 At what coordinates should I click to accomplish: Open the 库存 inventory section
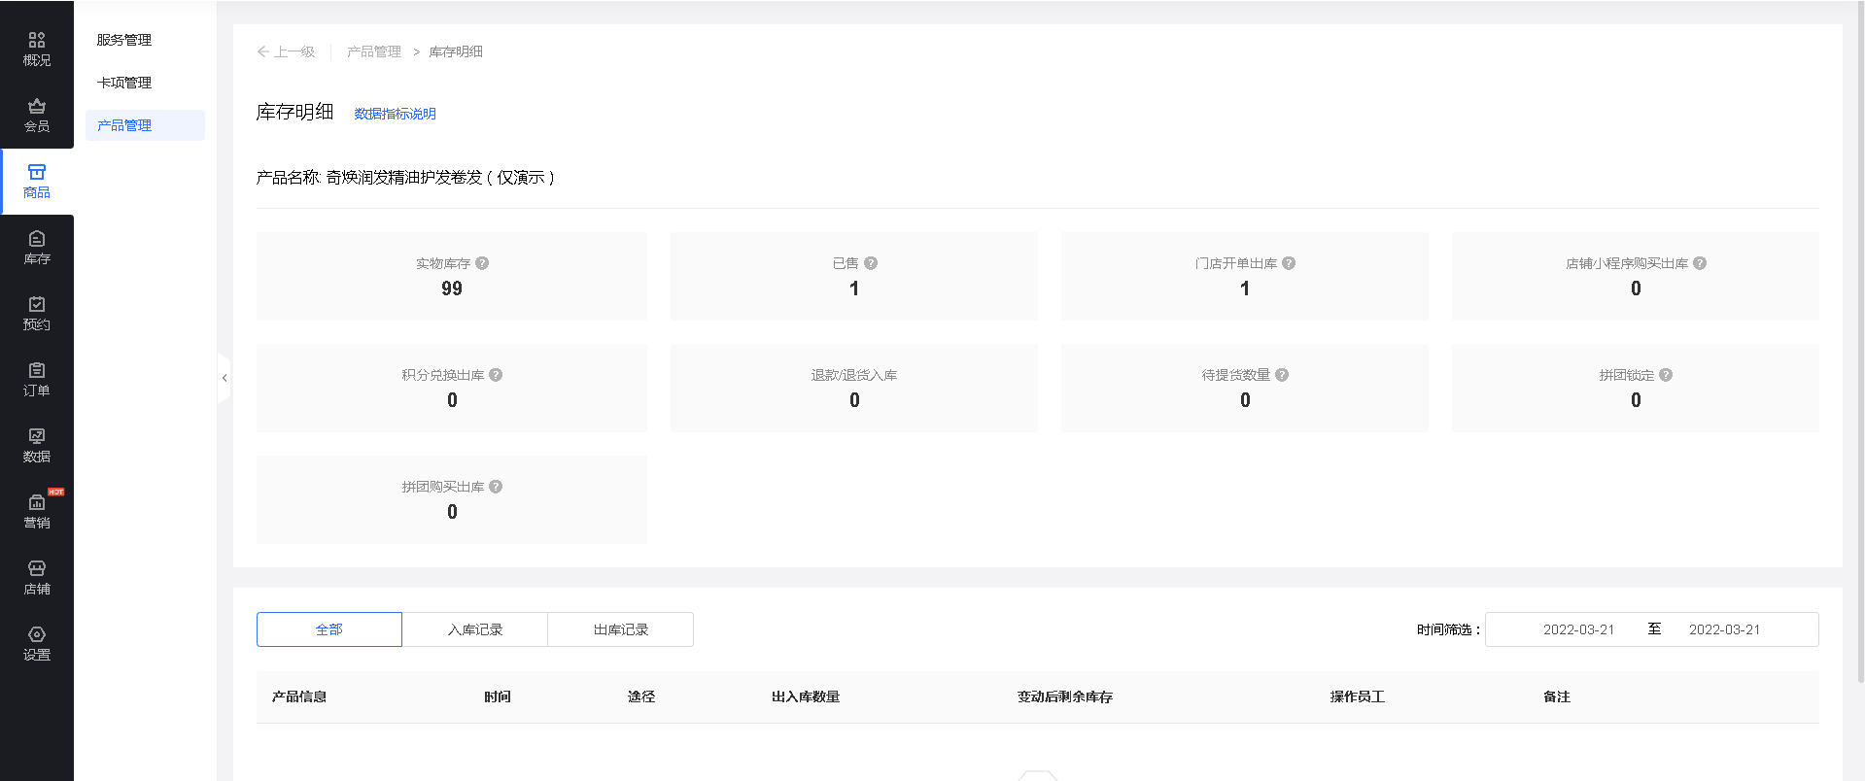click(x=37, y=248)
